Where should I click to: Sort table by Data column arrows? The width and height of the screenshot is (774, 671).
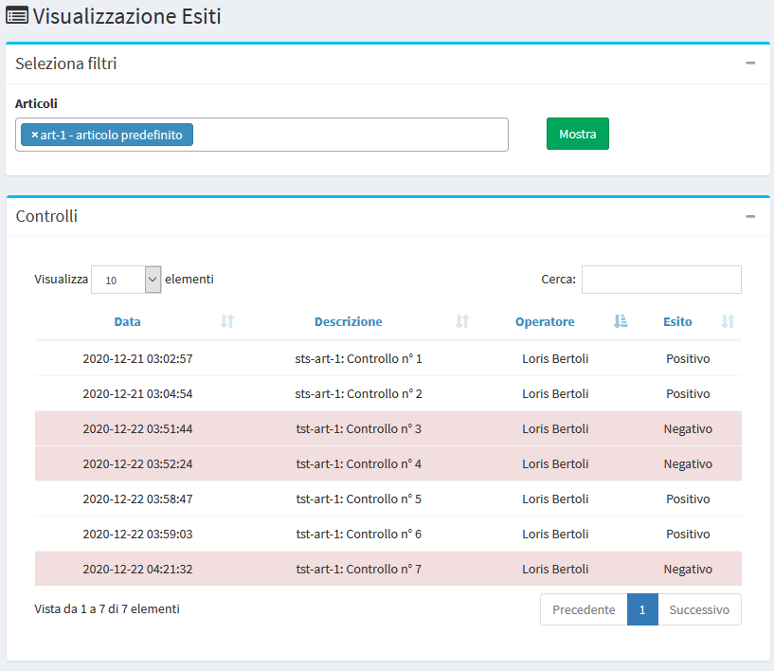pyautogui.click(x=227, y=321)
